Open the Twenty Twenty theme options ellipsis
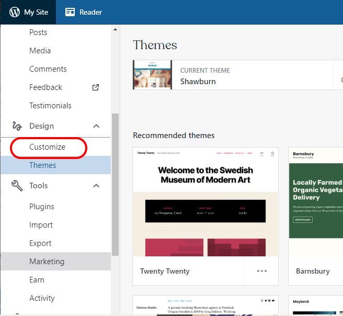343x316 pixels. click(x=262, y=271)
